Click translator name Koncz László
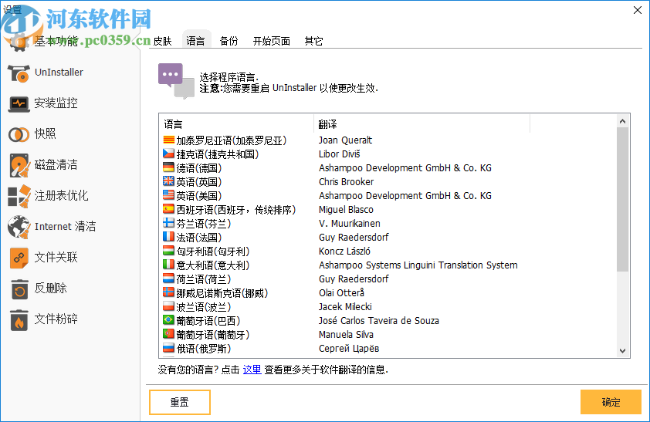The image size is (650, 422). (344, 251)
